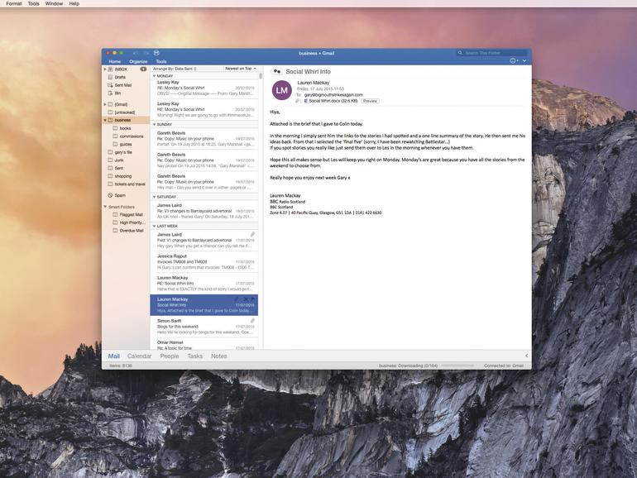Click the Send/Receive icon in title bar
The height and width of the screenshot is (478, 637).
156,53
